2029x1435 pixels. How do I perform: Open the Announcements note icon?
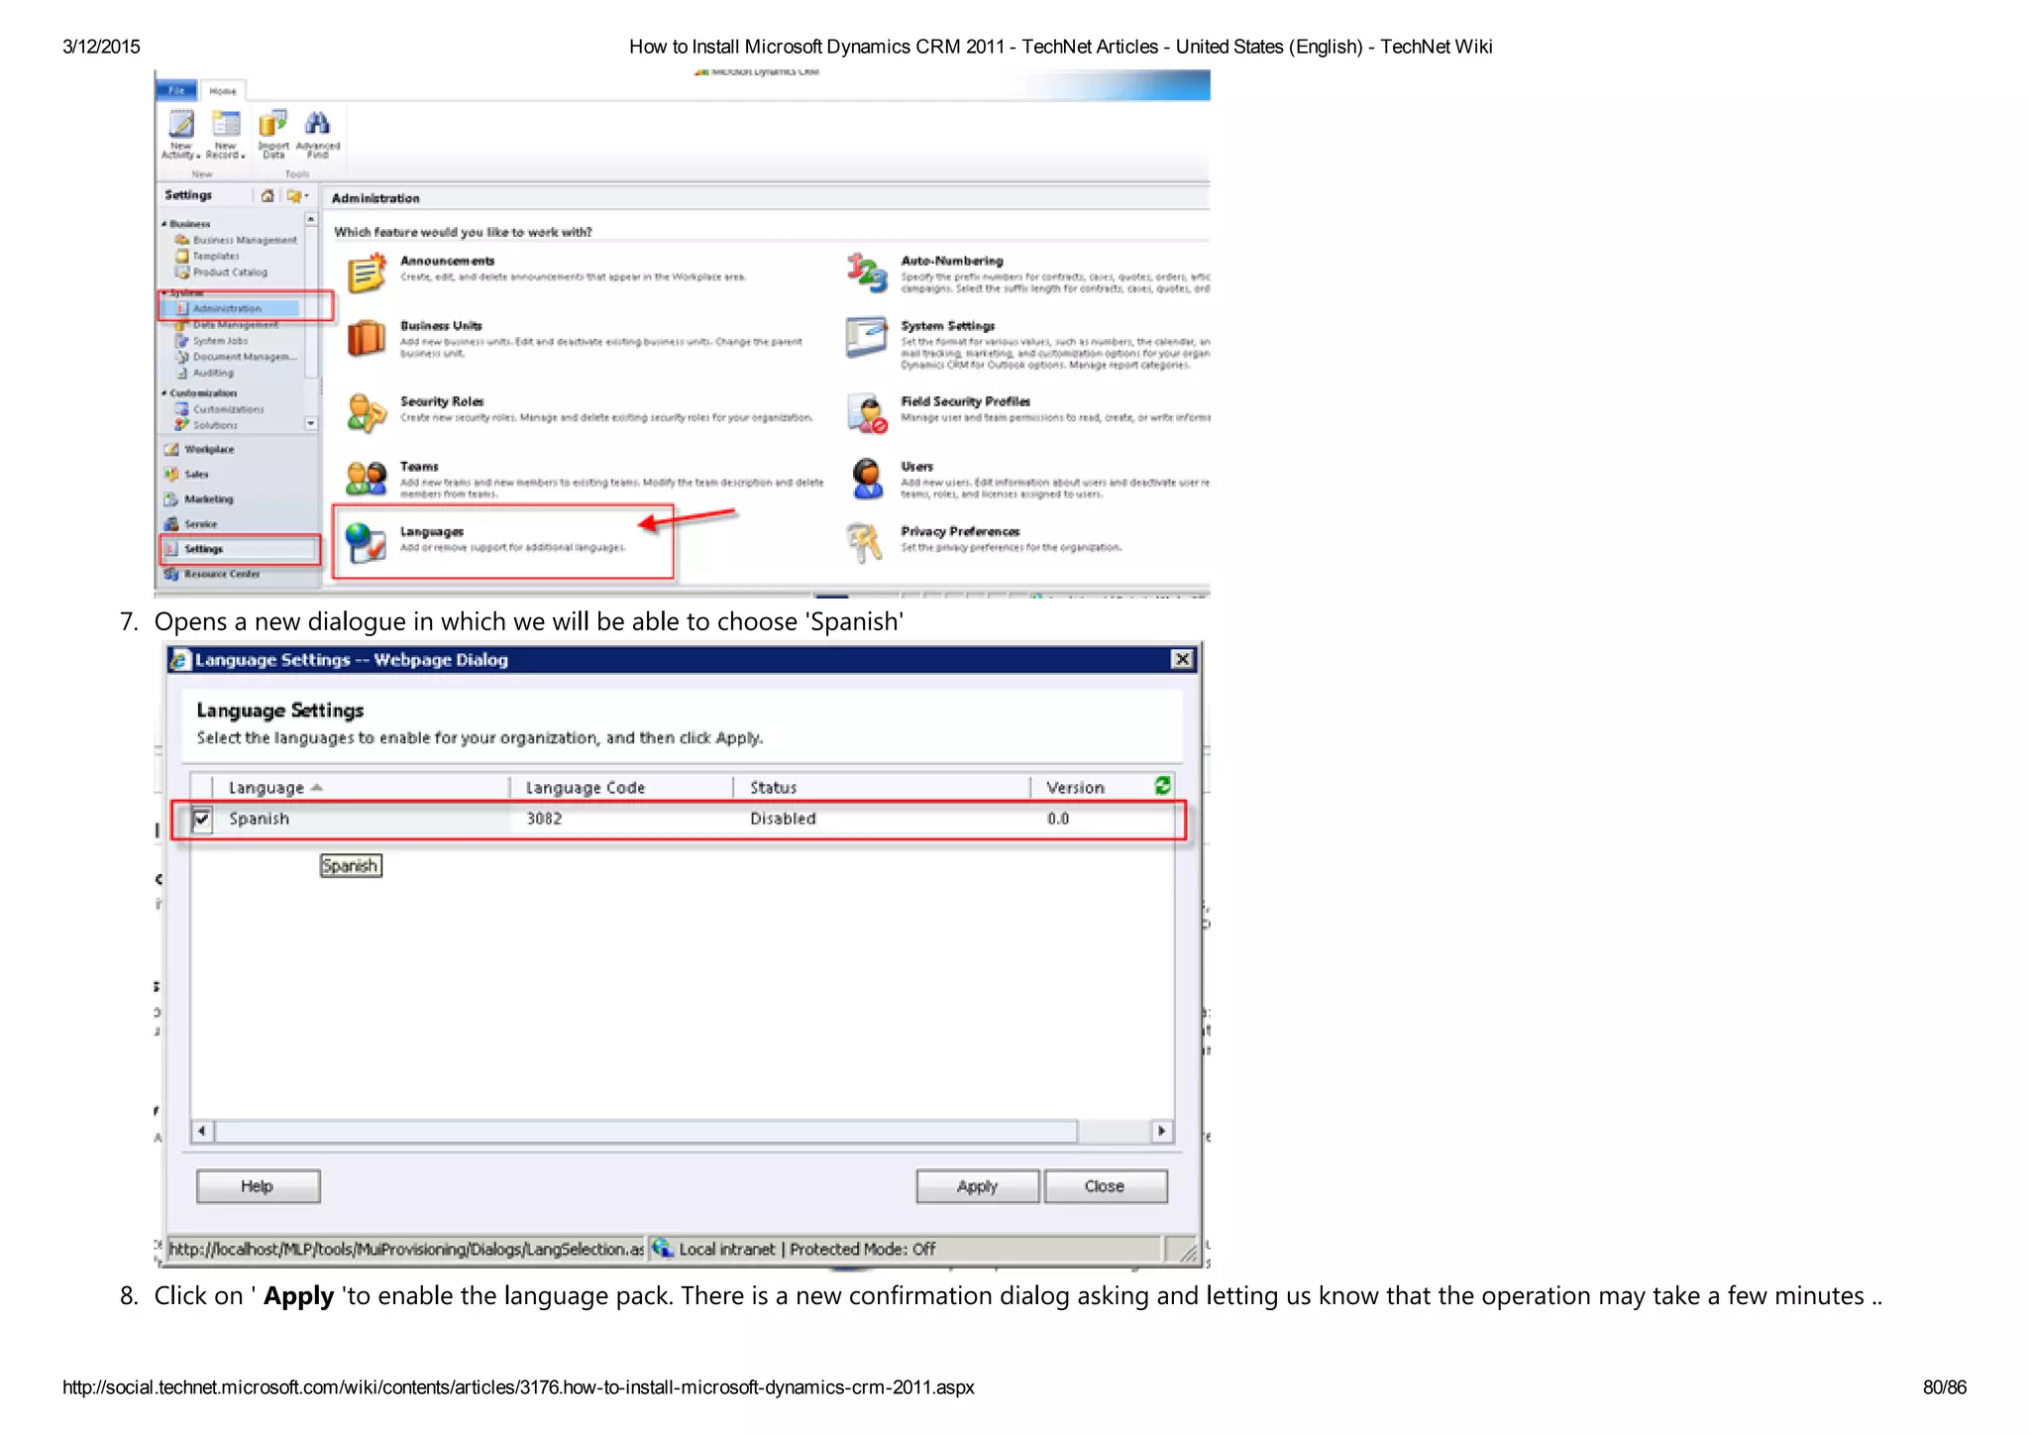367,274
